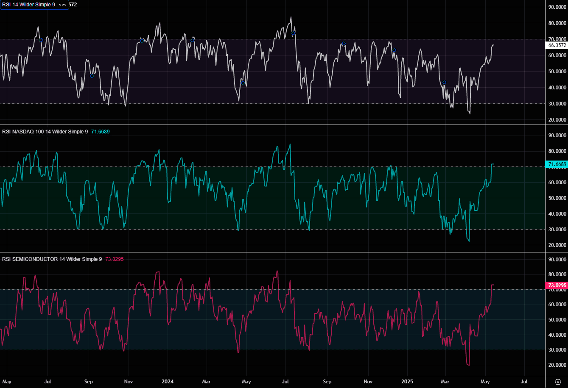Click the 2024 label on the time axis
568x388 pixels.
(168, 381)
